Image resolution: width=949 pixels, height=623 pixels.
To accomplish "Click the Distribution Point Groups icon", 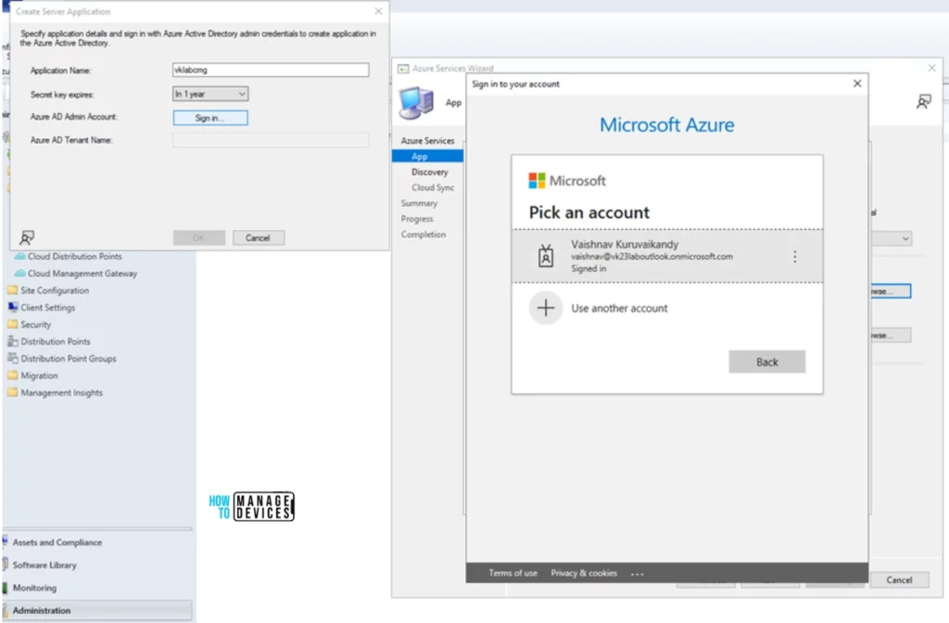I will pos(12,358).
